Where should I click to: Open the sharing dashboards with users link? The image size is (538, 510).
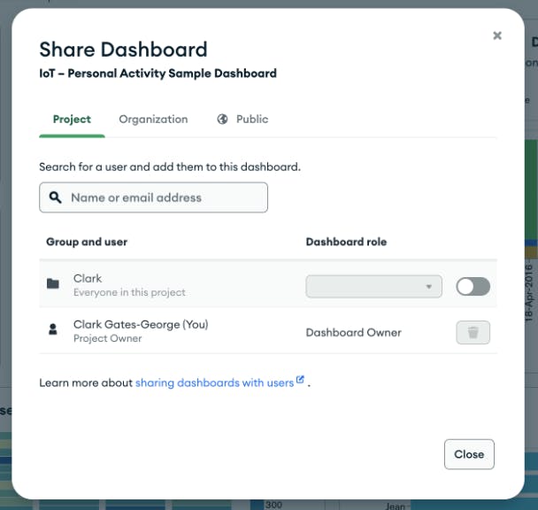(214, 382)
